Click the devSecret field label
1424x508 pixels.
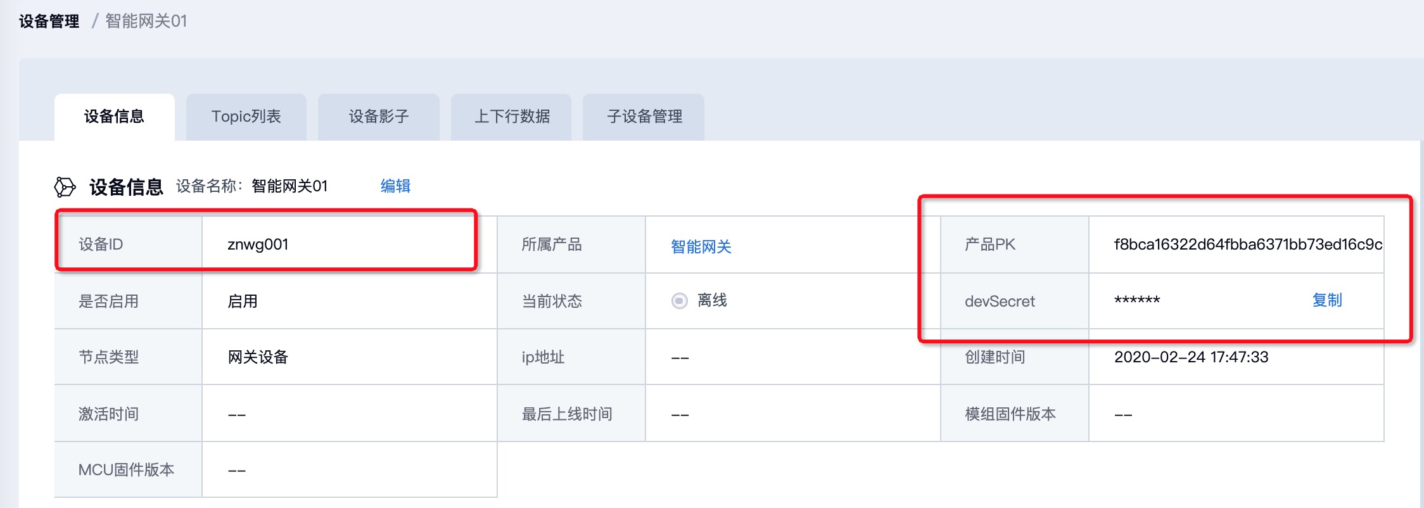coord(999,302)
